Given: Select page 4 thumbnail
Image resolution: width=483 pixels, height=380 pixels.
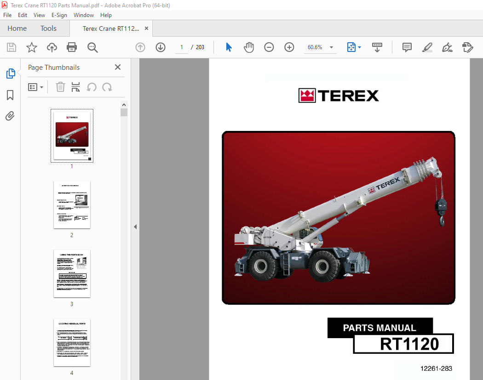Looking at the screenshot, I should coord(72,343).
